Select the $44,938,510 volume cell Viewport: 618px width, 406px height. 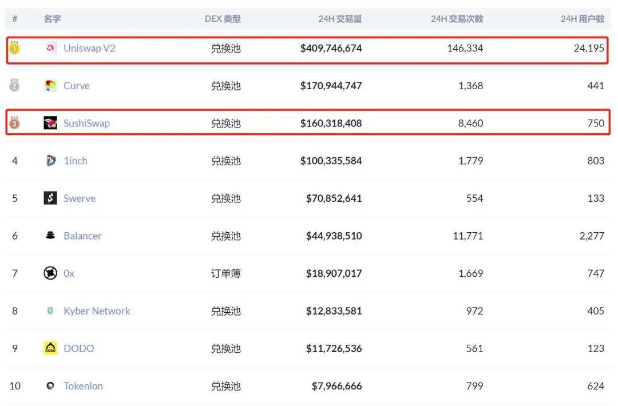(x=334, y=236)
